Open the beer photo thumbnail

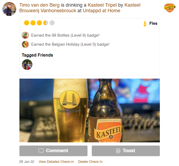(89, 110)
